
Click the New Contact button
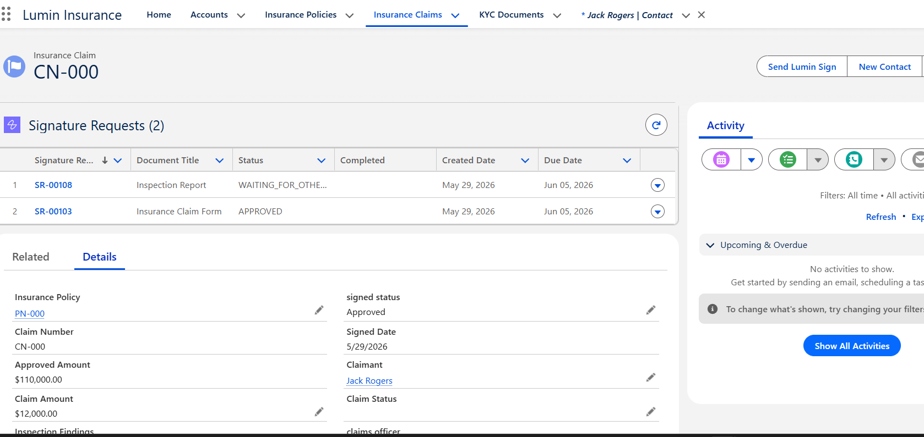(x=885, y=67)
